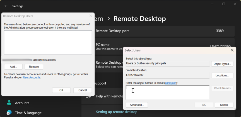Cancel the Remote Desktop Users dialog
Image resolution: width=241 pixels, height=117 pixels.
[83, 90]
